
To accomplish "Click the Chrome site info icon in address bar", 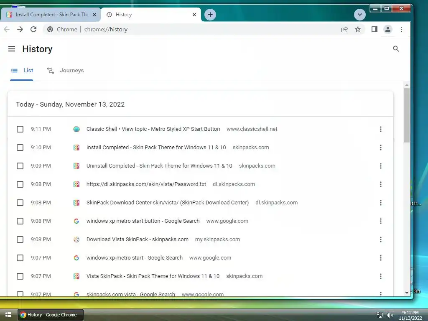I will (50, 30).
